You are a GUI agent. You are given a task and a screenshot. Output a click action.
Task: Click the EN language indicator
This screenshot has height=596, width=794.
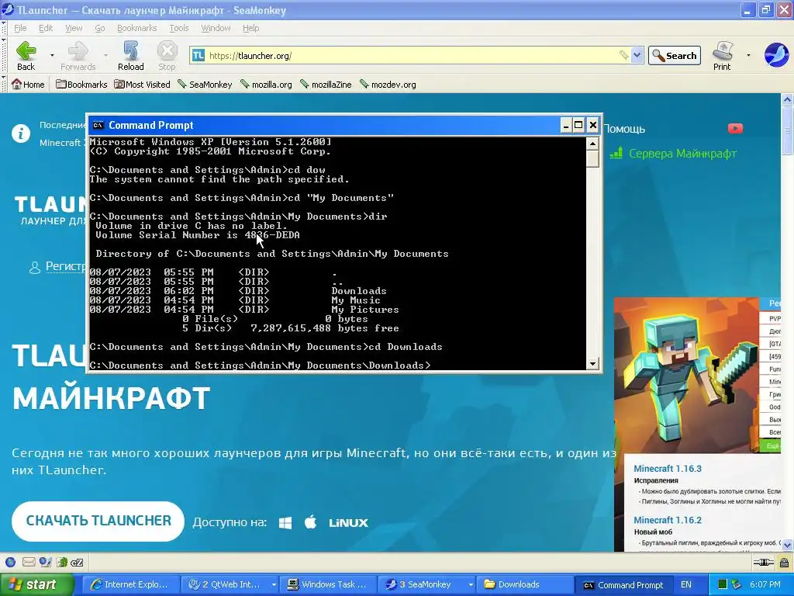(x=686, y=584)
